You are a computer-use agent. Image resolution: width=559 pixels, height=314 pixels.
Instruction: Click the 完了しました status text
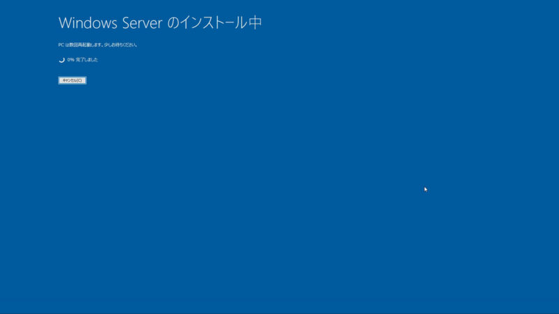tap(87, 60)
